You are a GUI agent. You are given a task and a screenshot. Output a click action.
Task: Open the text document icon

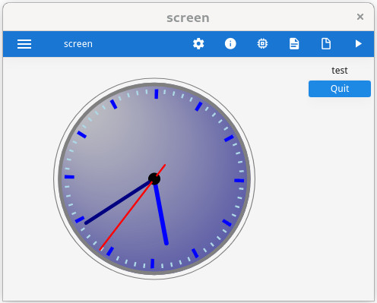pyautogui.click(x=294, y=44)
